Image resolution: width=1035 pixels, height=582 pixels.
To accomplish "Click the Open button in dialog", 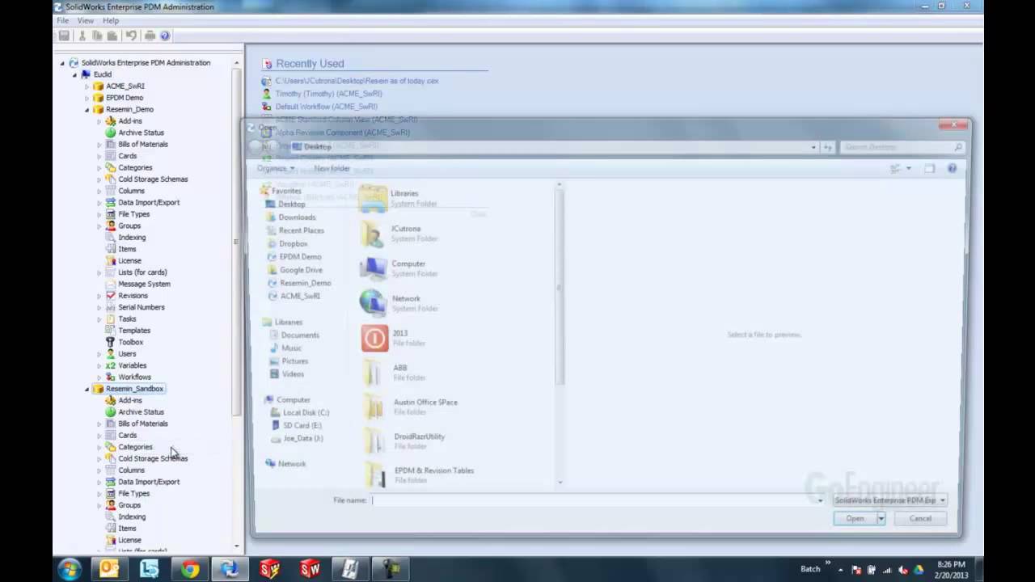I will pyautogui.click(x=855, y=519).
